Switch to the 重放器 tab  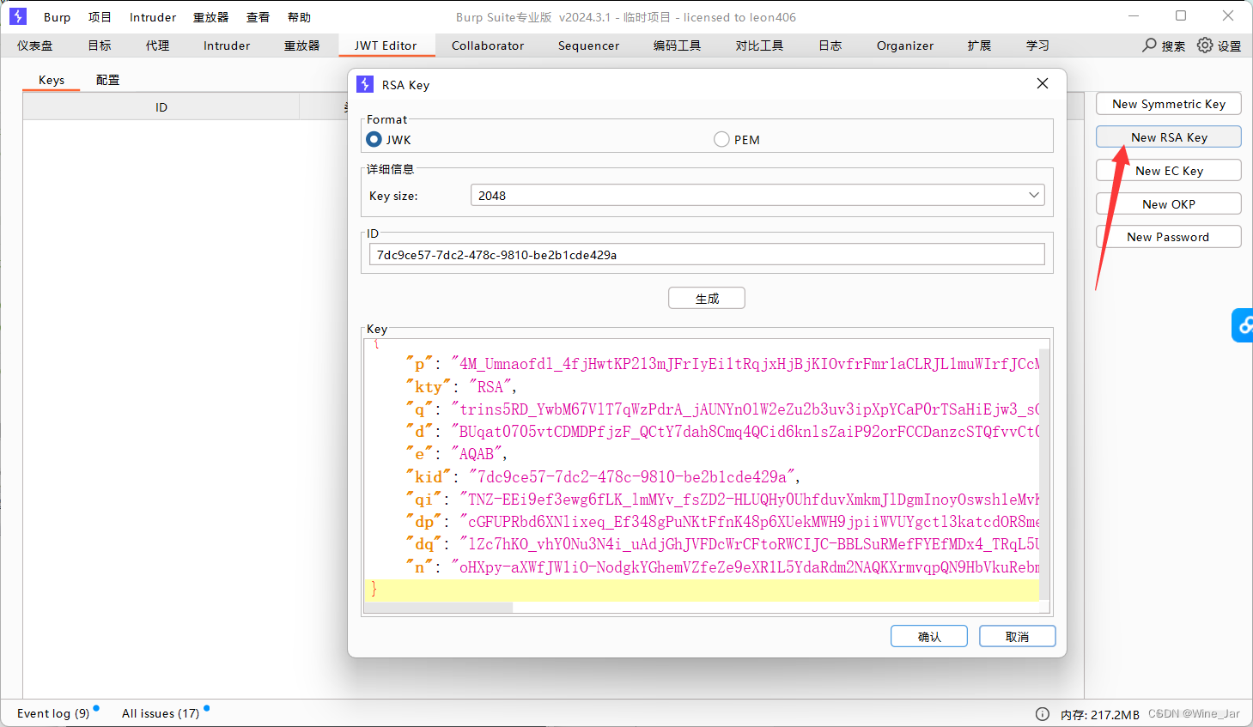point(302,45)
